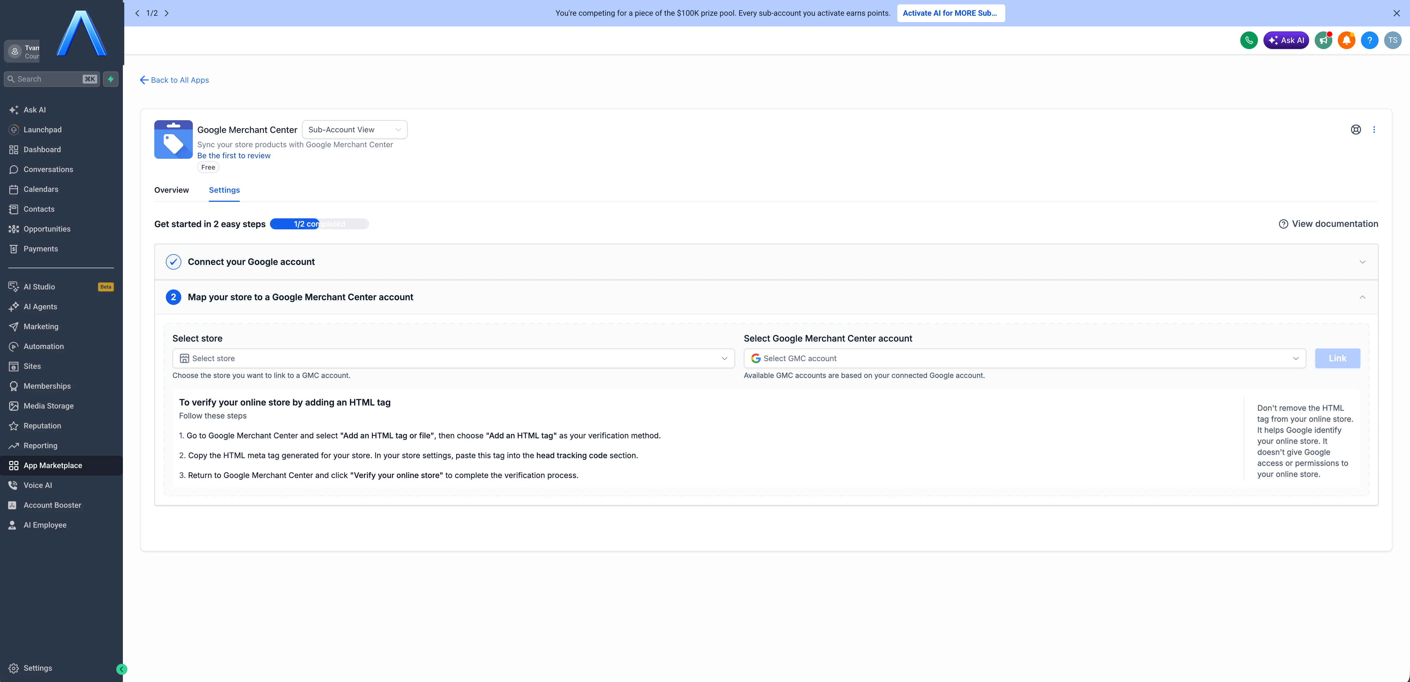Viewport: 1410px width, 682px height.
Task: Expand Connect your Google account section
Action: pyautogui.click(x=766, y=262)
